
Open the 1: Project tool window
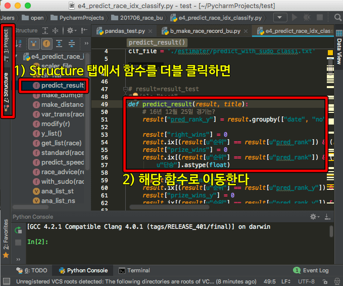click(6, 45)
